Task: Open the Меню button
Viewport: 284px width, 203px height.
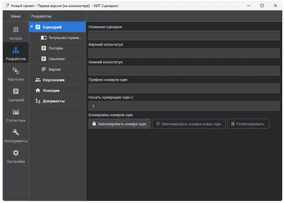Action: 16,16
